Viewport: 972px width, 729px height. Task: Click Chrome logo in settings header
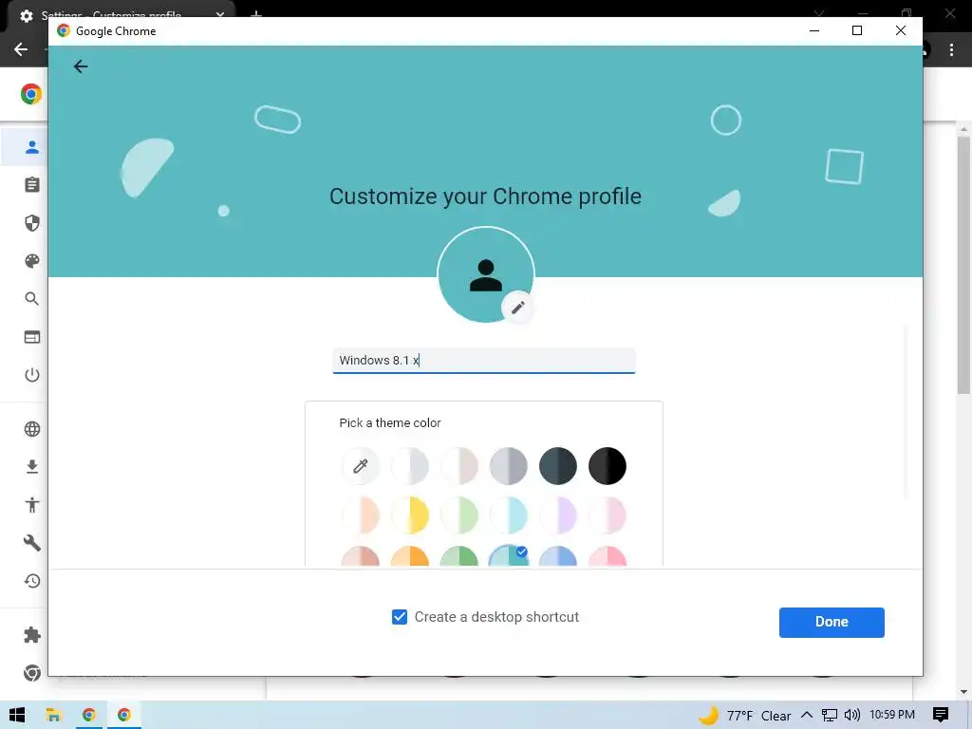pos(31,94)
